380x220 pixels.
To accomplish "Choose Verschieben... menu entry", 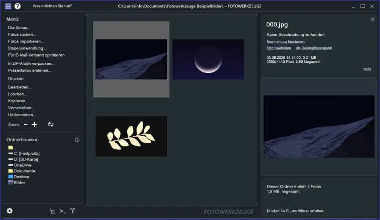I will (21, 108).
